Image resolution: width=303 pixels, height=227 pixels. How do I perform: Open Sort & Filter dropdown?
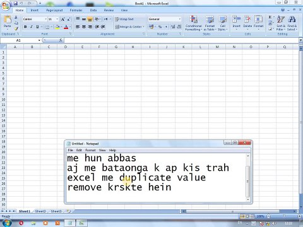tap(281, 23)
